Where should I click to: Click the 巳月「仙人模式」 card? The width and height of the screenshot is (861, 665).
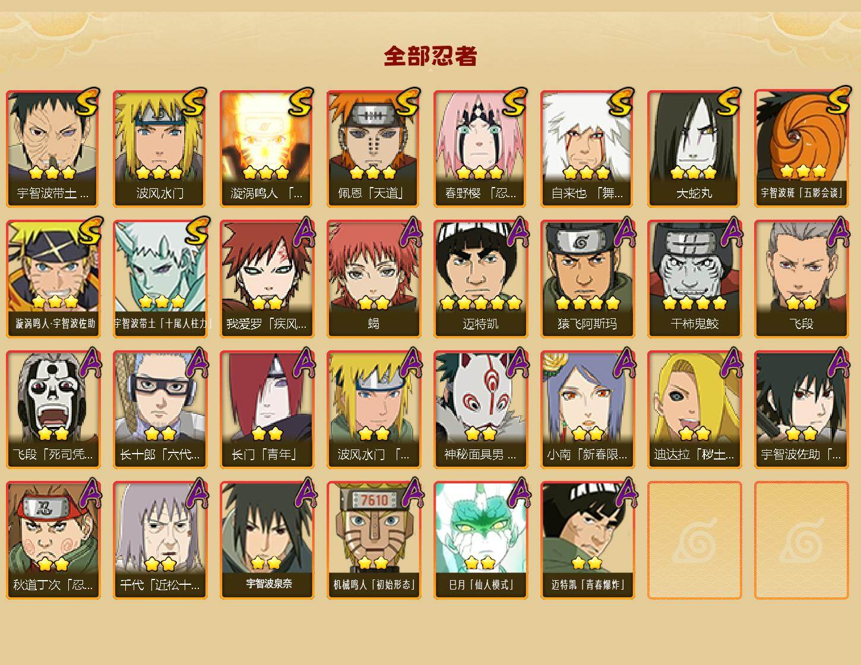480,540
